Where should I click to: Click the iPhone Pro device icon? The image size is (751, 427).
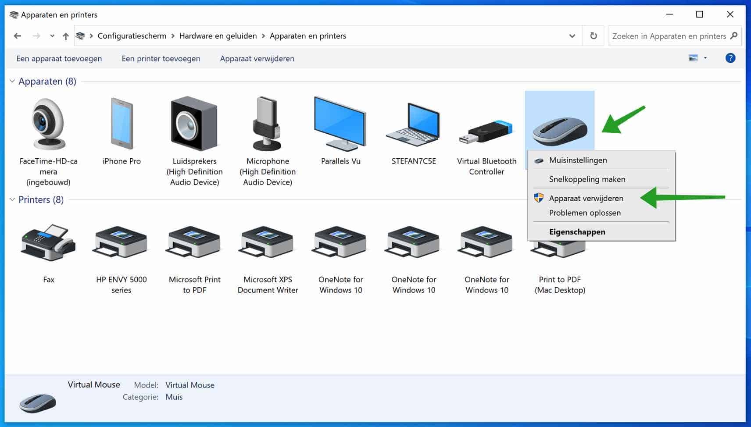(122, 125)
